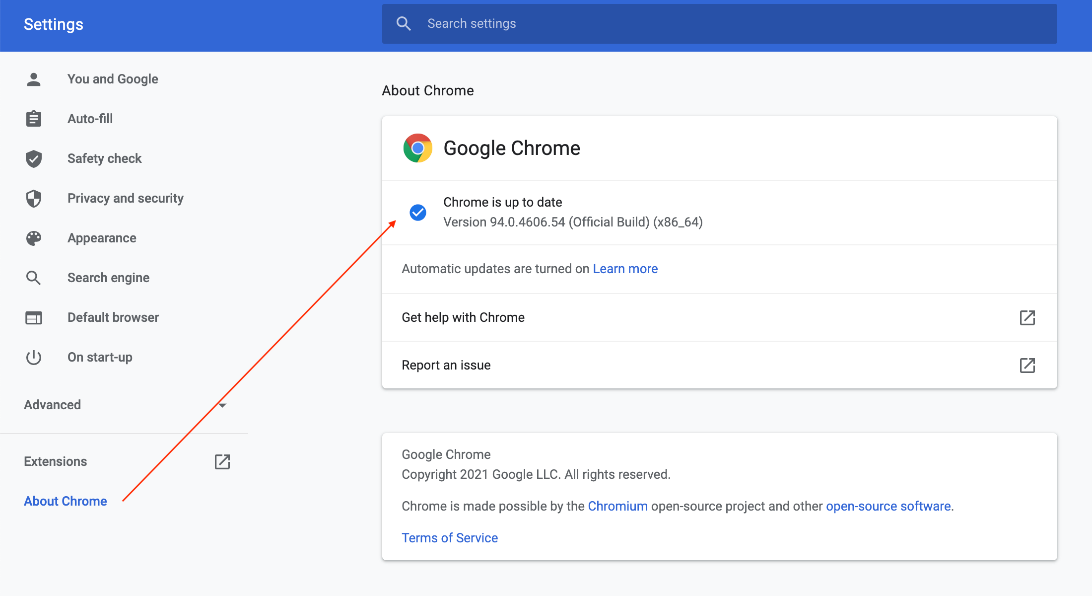Click the Learn more link about automatic updates
Image resolution: width=1092 pixels, height=596 pixels.
pos(625,269)
